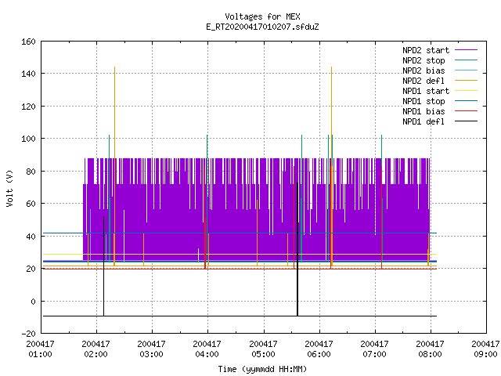Viewport: 501px width, 376px height.
Task: Click the 'NPD1 start' legend label
Action: click(x=426, y=91)
